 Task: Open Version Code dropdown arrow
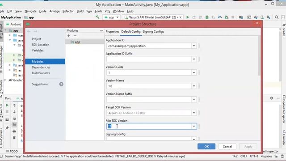tap(194, 72)
